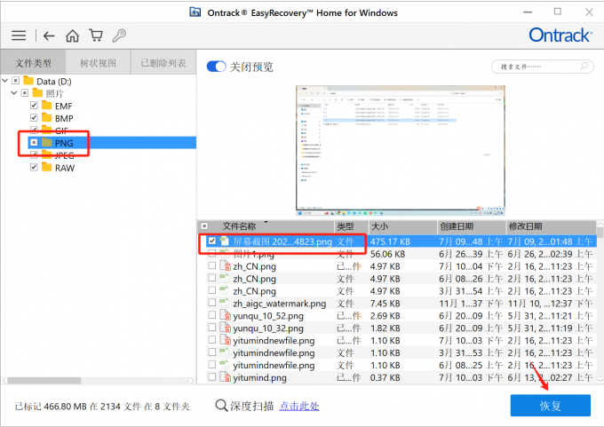Click the app logo in the title bar
604x427 pixels.
pyautogui.click(x=195, y=12)
